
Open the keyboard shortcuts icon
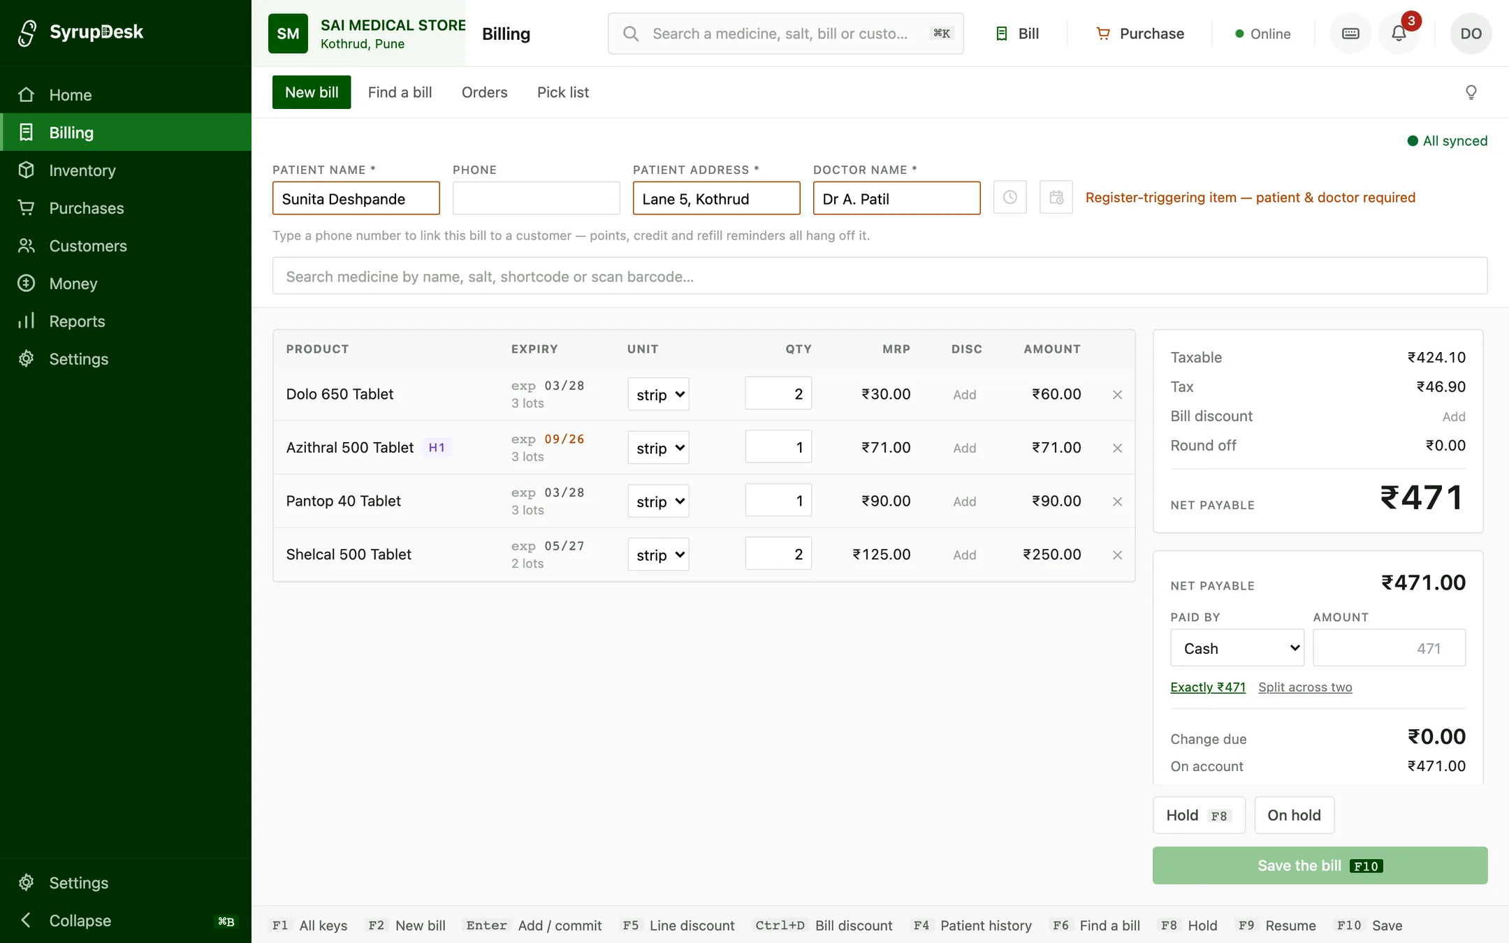pos(1350,34)
